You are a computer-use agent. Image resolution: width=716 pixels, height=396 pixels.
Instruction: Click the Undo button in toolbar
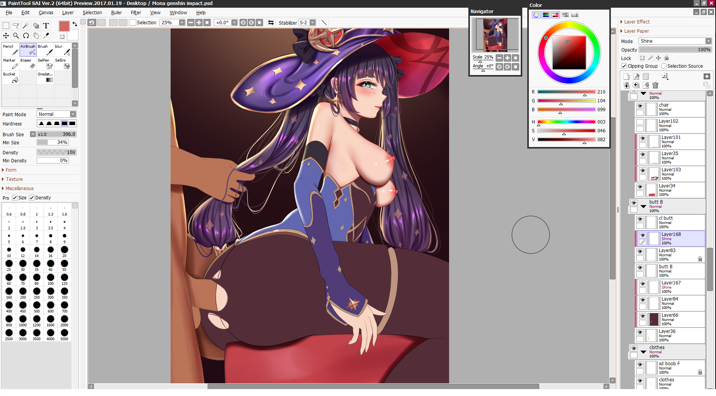(x=92, y=22)
